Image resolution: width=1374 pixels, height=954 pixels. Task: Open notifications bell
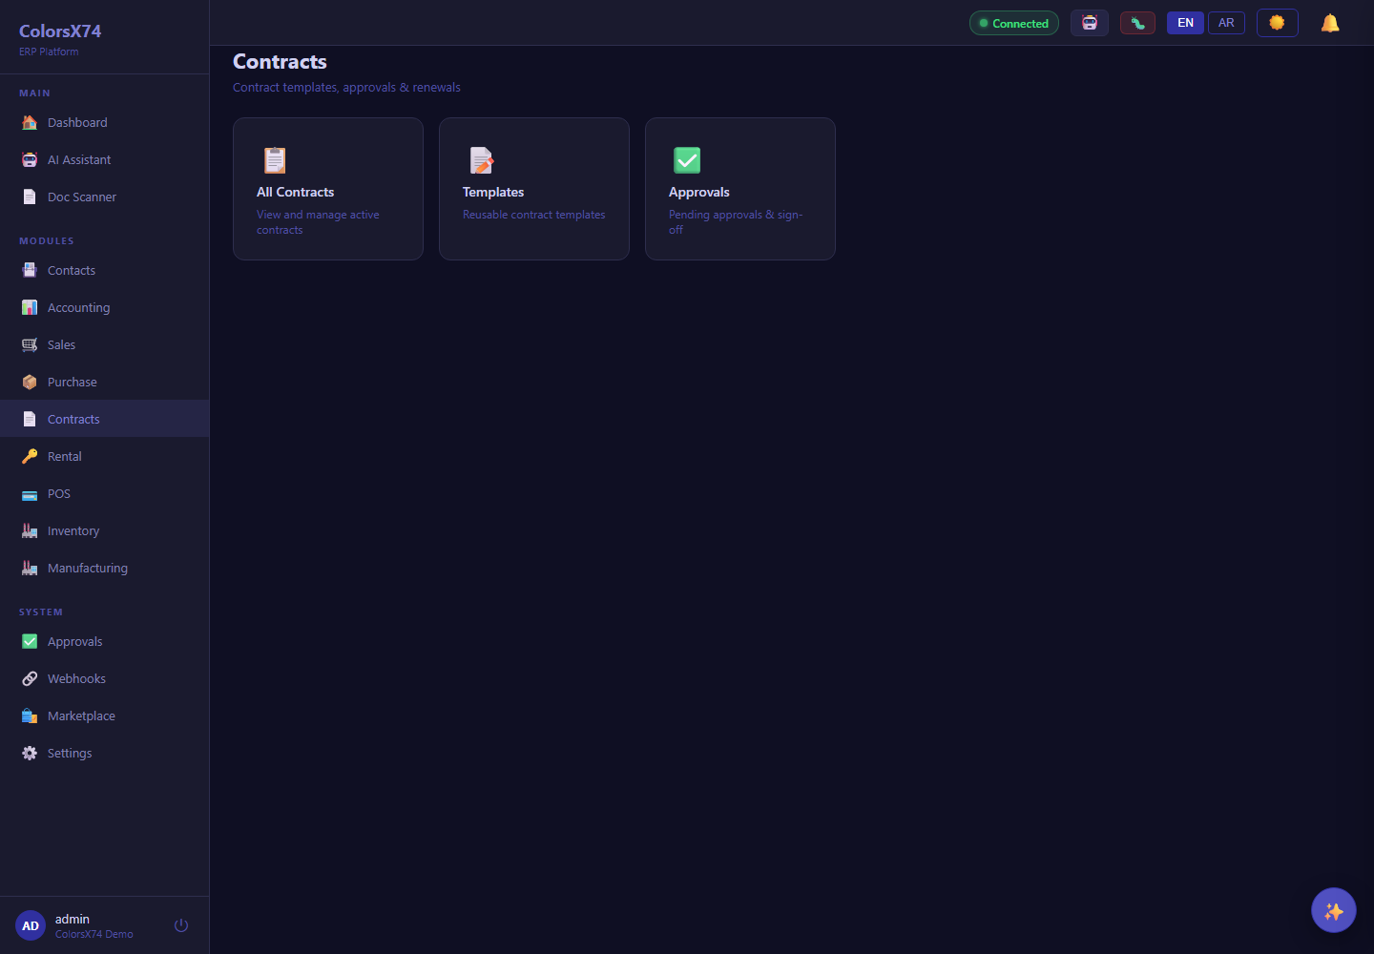point(1330,23)
